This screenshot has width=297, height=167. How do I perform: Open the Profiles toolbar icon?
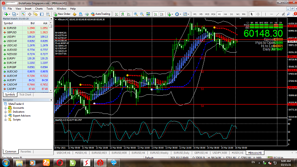(14, 14)
